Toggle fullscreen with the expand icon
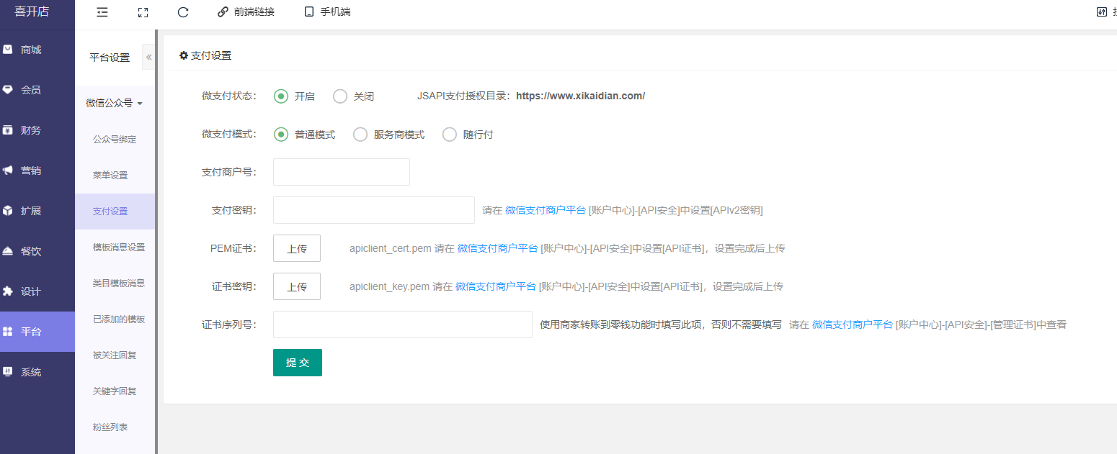Image resolution: width=1117 pixels, height=454 pixels. click(143, 12)
